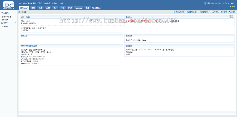
Task: Open the 会员中心 link in the header
Action: tap(55, 3)
